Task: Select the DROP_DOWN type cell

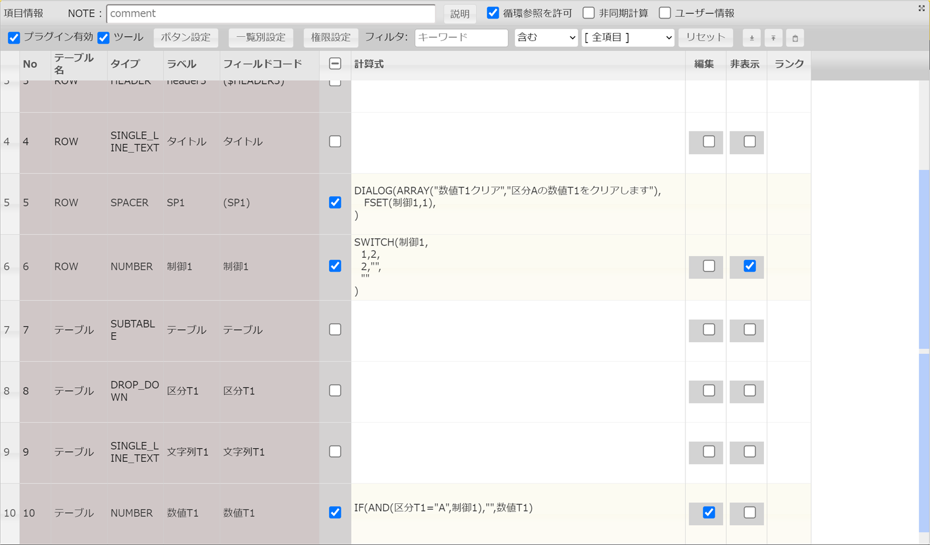Action: (135, 391)
